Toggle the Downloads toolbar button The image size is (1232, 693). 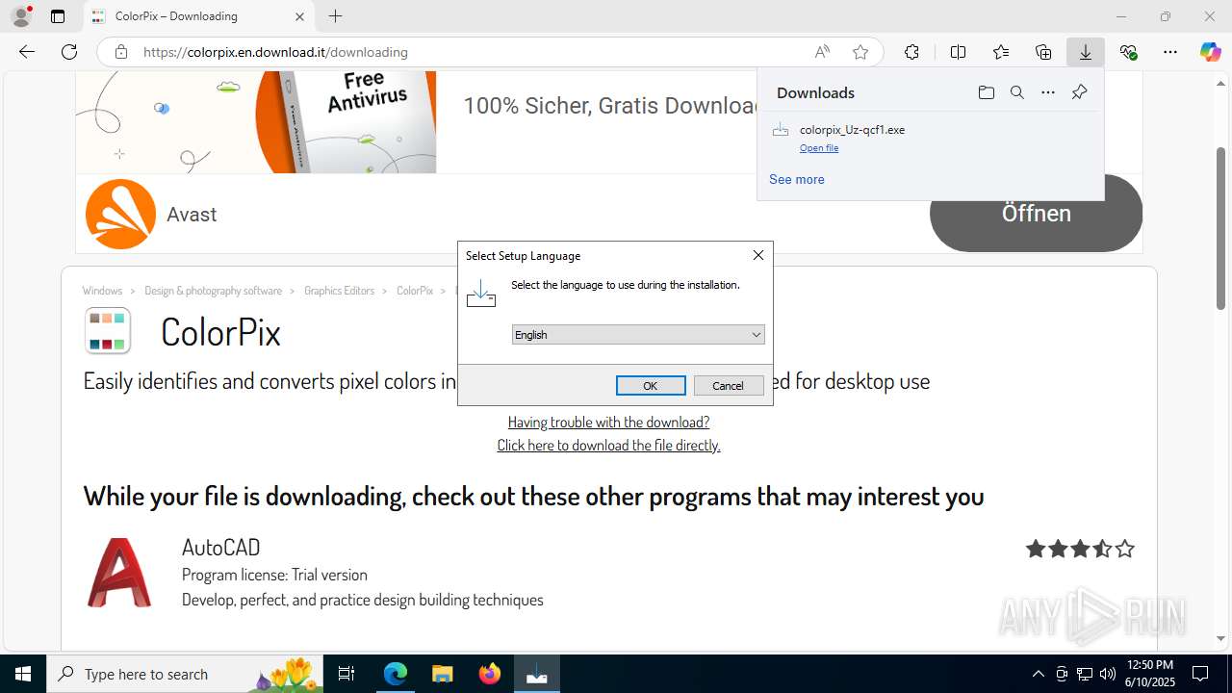[1086, 52]
